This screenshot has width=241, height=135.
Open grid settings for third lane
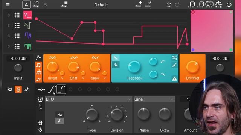(17, 36)
